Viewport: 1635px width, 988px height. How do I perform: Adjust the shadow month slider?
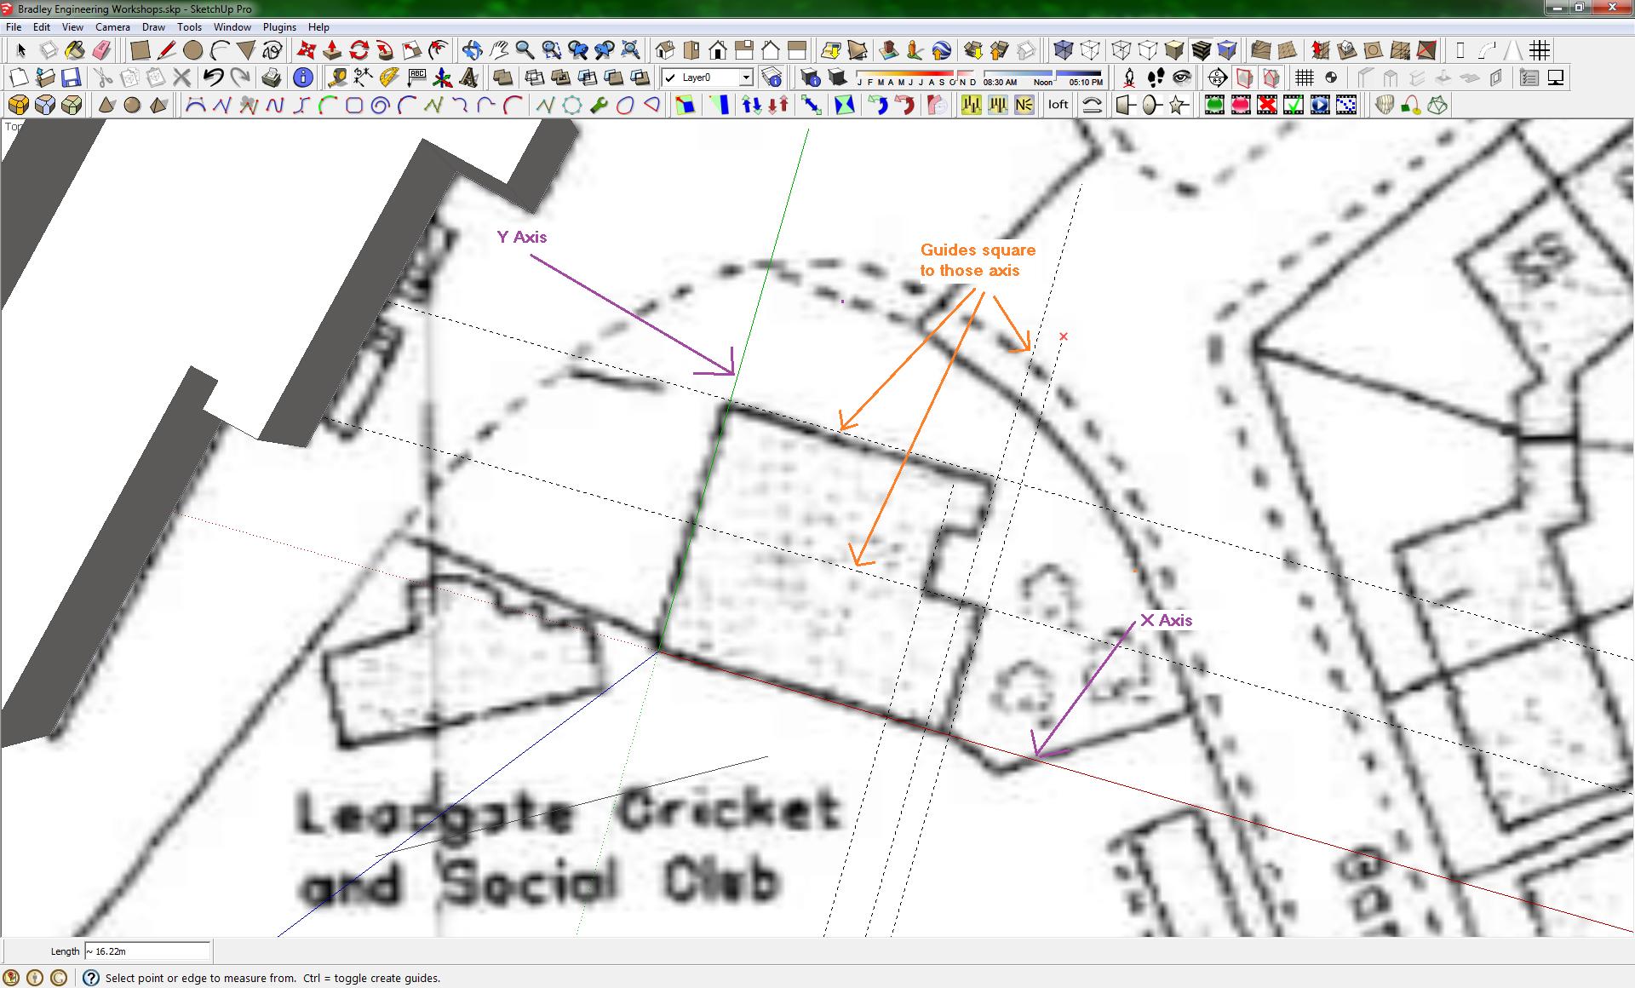916,78
